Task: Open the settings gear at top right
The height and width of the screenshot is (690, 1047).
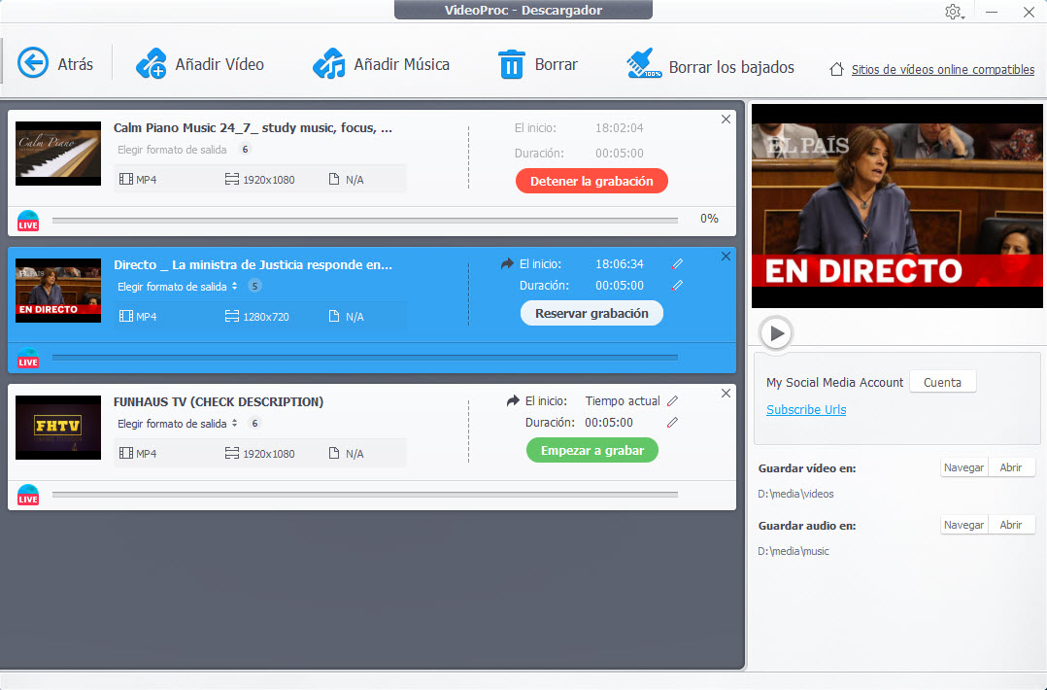Action: coord(953,12)
